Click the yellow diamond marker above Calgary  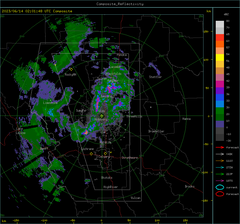tap(105, 153)
